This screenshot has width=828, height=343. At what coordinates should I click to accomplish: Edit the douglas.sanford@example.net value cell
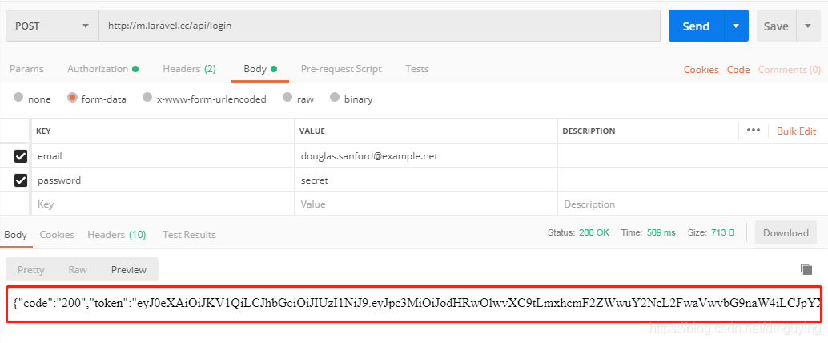point(426,156)
